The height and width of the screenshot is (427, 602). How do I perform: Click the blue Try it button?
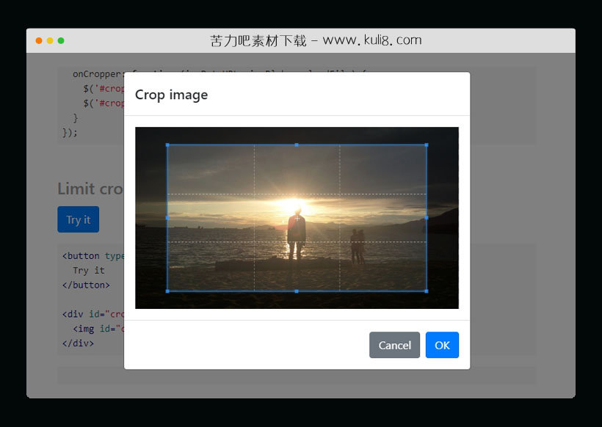coord(78,219)
